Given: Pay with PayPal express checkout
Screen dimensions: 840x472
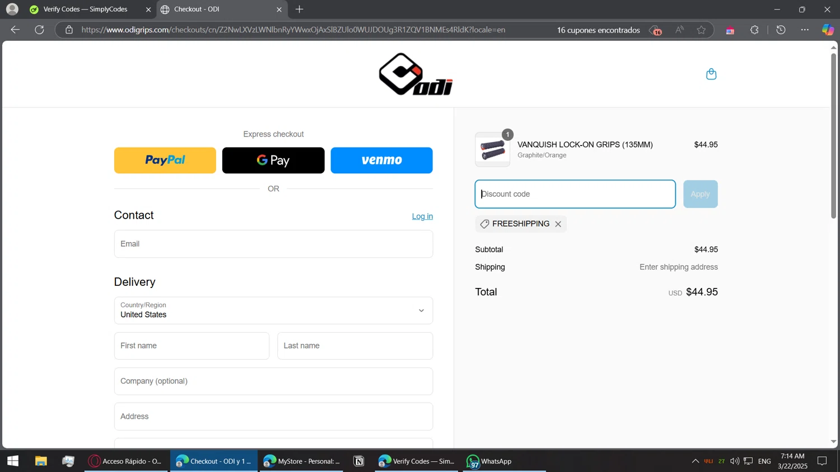Looking at the screenshot, I should tap(165, 160).
